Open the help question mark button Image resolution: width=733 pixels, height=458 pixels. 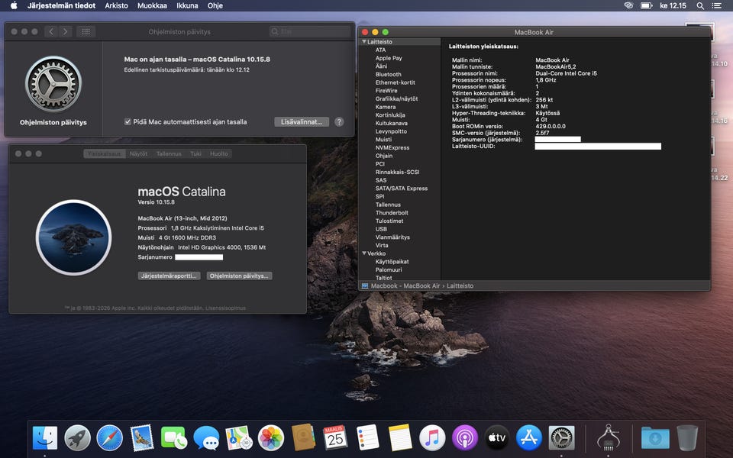pyautogui.click(x=339, y=122)
